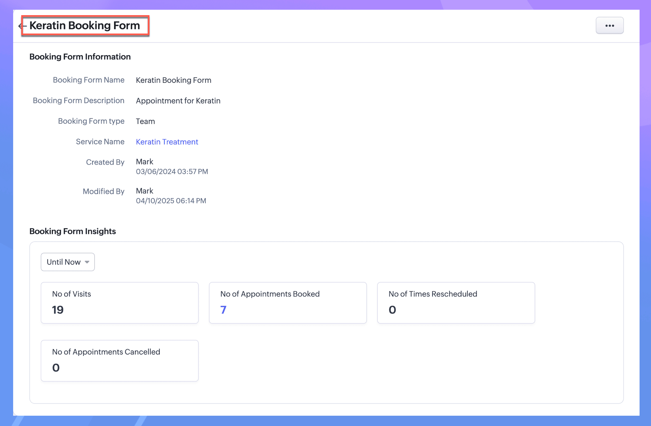Click the Created By name Mark
651x426 pixels.
145,162
